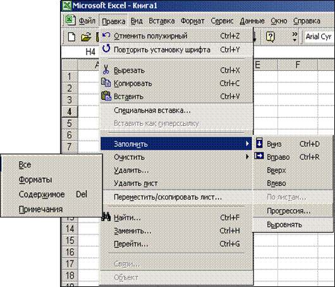
Task: Open the Вид menu
Action: (137, 21)
